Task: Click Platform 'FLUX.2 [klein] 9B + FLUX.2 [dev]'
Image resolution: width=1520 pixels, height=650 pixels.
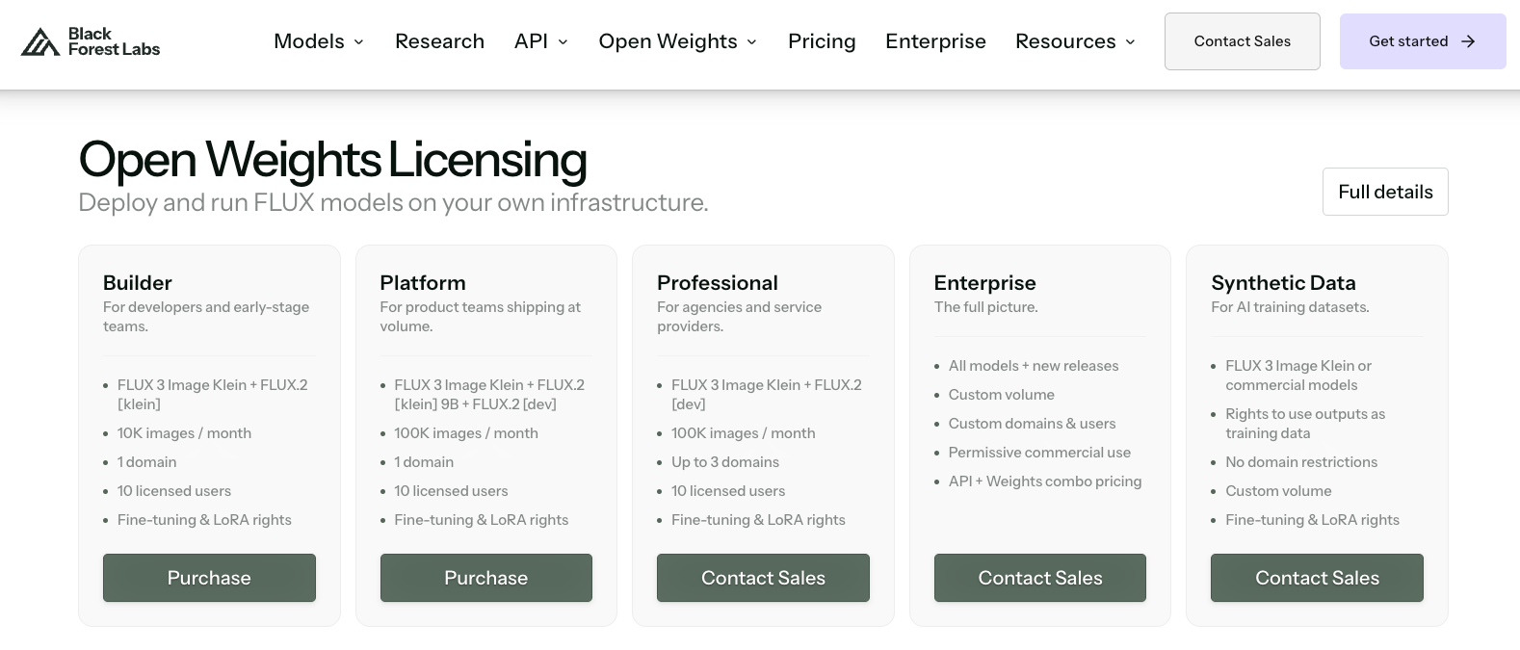Action: tap(489, 395)
